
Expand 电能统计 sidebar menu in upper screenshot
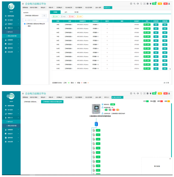click(x=11, y=24)
